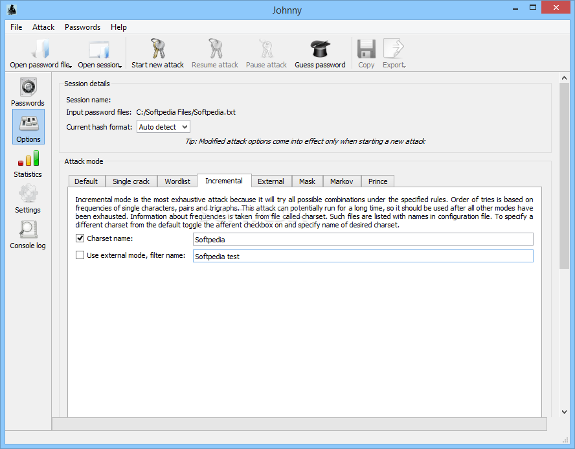The image size is (575, 449).
Task: Click the progress bar at window bottom
Action: pyautogui.click(x=299, y=424)
